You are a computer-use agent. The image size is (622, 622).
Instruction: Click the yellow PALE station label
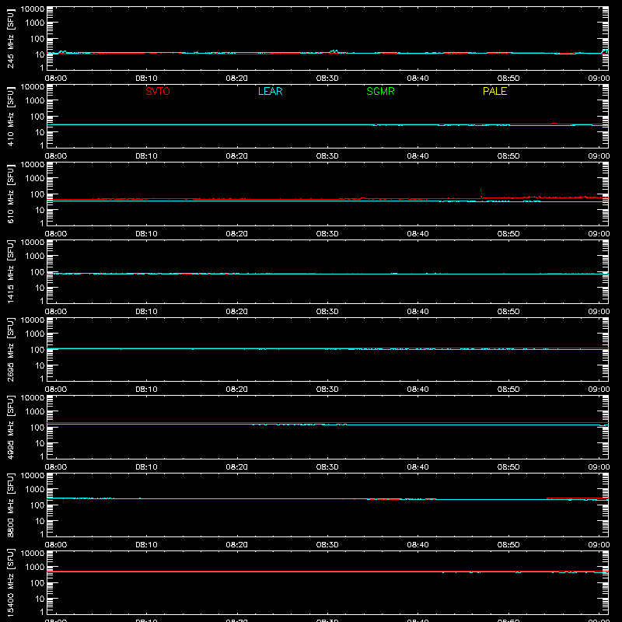pyautogui.click(x=494, y=91)
